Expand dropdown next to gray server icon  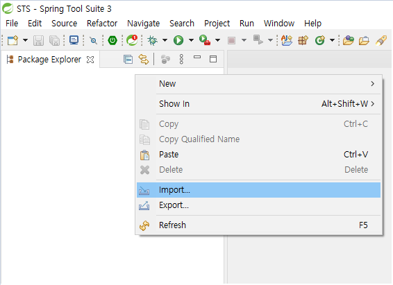270,40
